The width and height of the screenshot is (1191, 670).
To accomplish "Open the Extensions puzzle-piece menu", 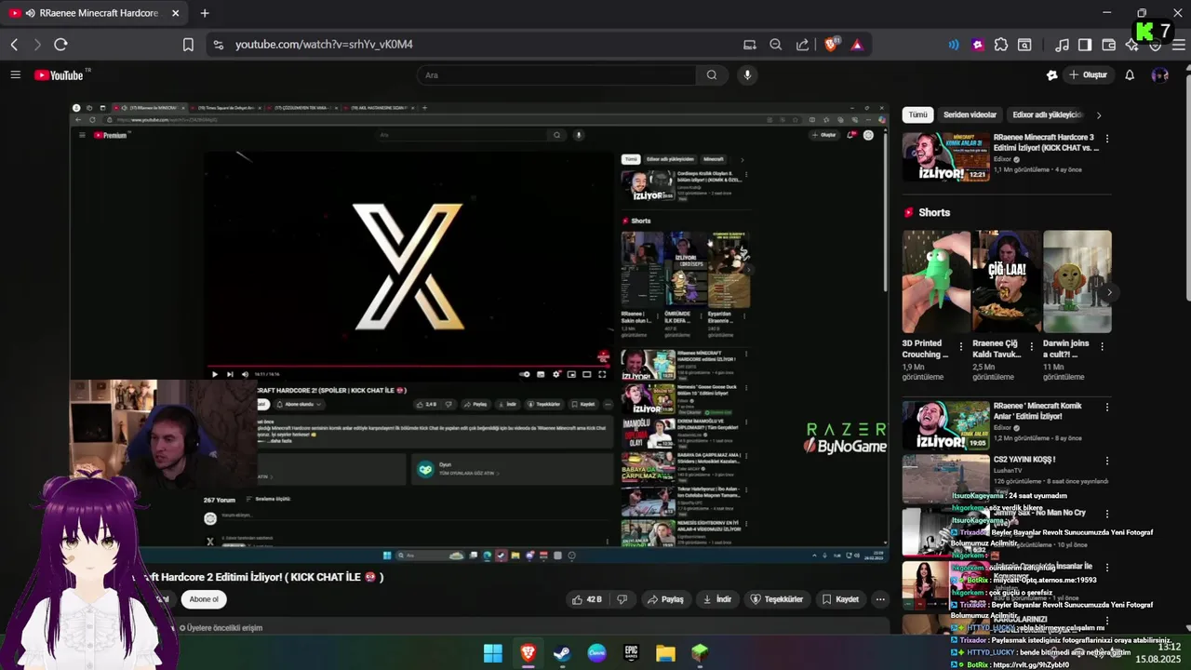I will [1001, 45].
